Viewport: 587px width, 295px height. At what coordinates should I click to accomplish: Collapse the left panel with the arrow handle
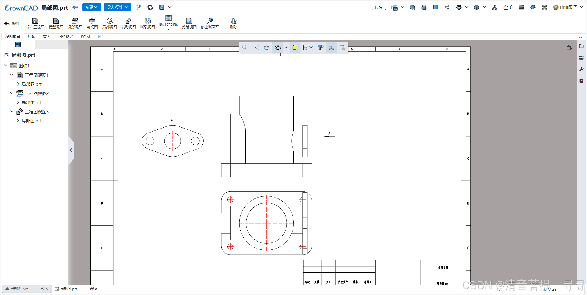(71, 150)
